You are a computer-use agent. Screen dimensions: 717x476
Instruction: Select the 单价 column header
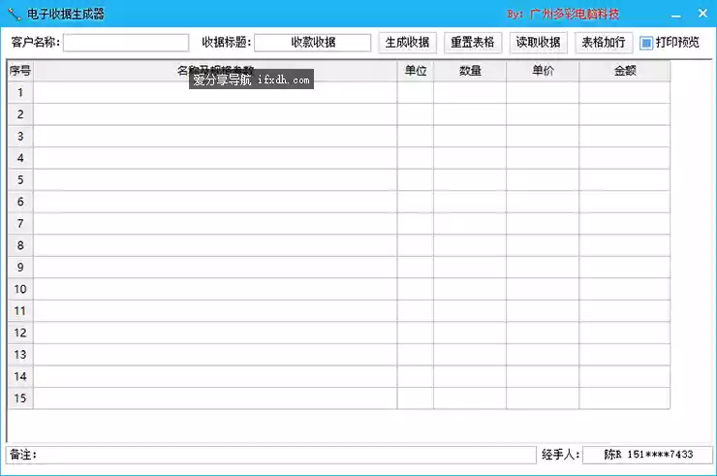coord(543,71)
